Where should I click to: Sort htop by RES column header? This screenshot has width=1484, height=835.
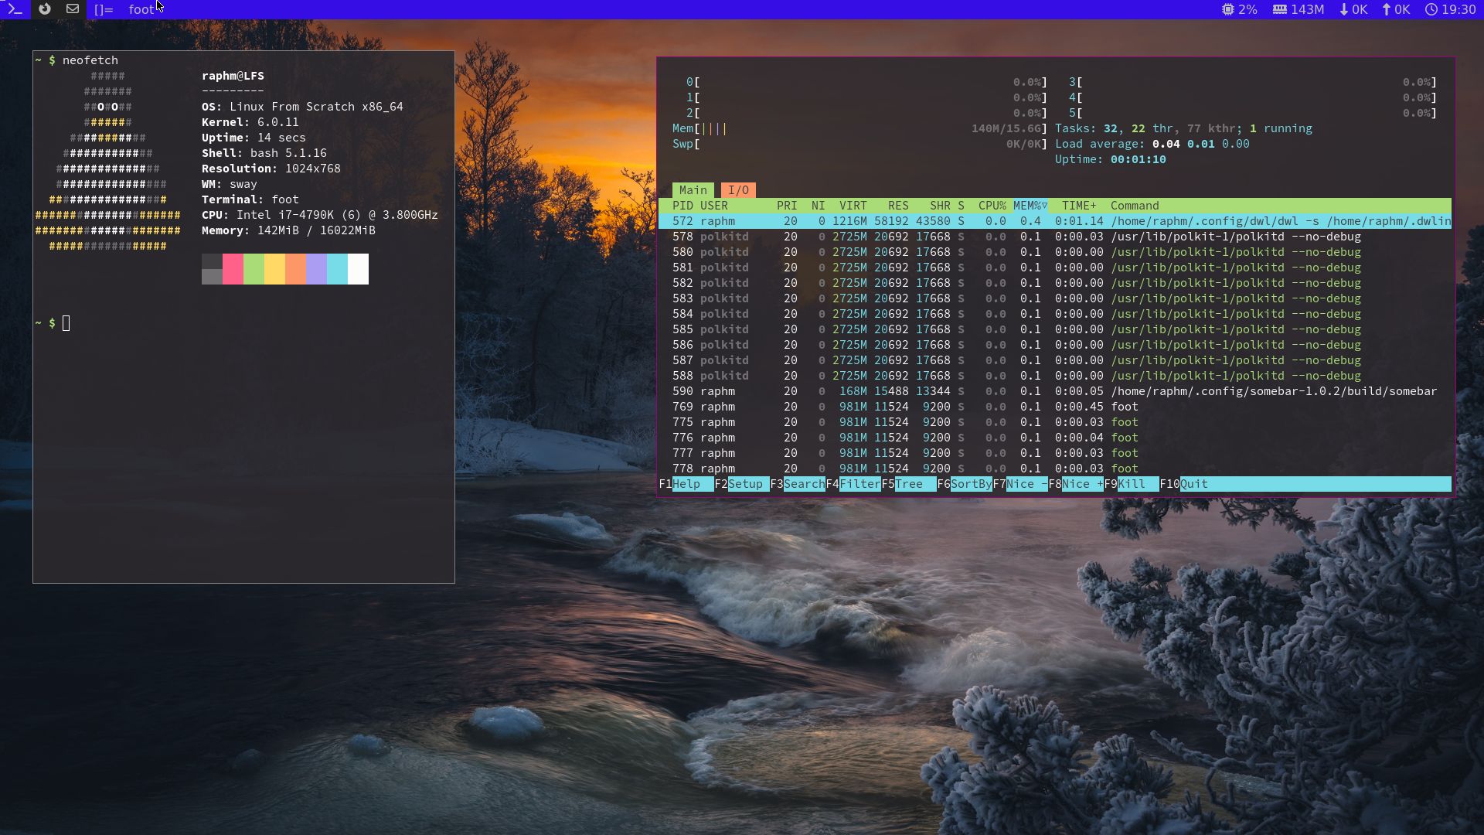(898, 206)
